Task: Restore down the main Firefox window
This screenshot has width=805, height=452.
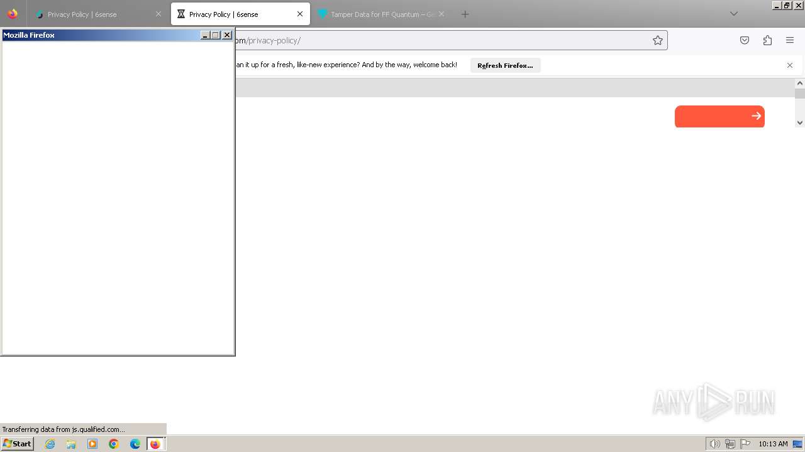Action: pyautogui.click(x=787, y=5)
